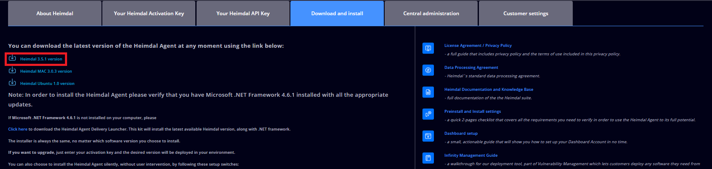Open License Agreement / Privacy Policy link
The image size is (712, 169).
[478, 46]
